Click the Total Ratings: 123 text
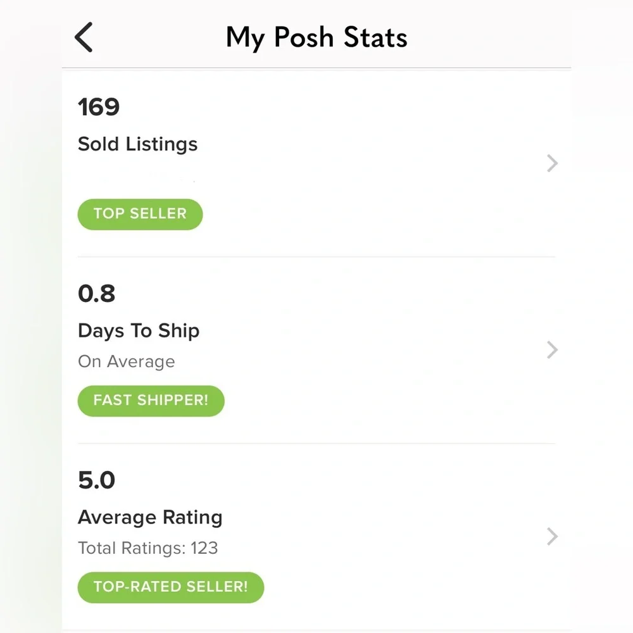Viewport: 633px width, 633px height. tap(147, 548)
